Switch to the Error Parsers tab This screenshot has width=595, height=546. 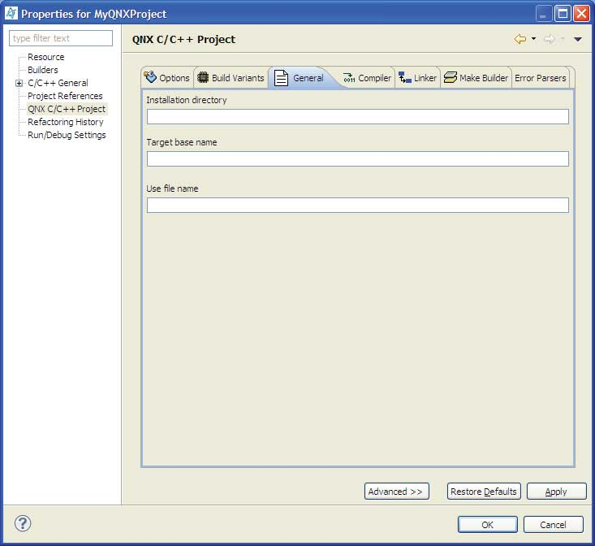pos(540,78)
